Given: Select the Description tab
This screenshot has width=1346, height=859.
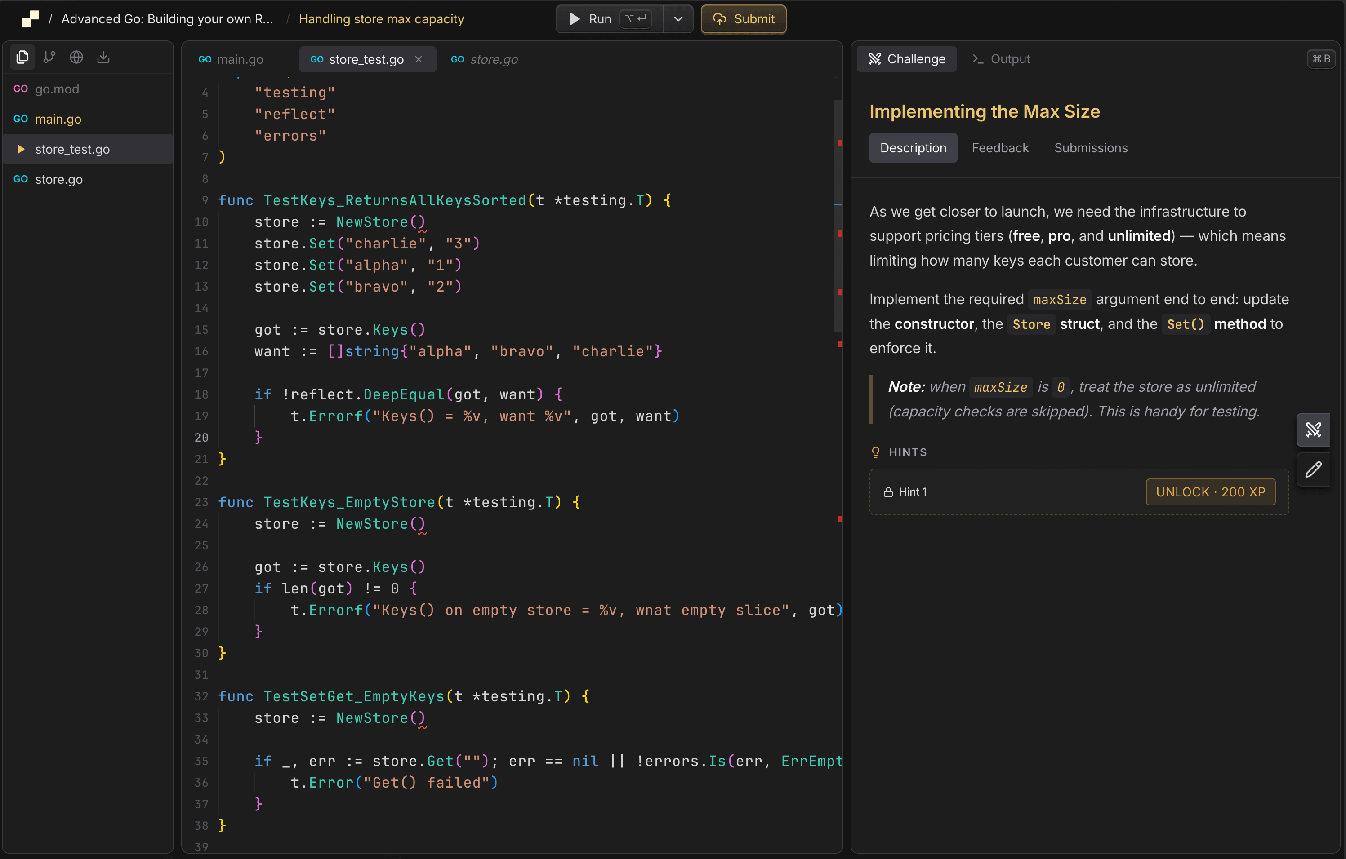Looking at the screenshot, I should coord(913,148).
